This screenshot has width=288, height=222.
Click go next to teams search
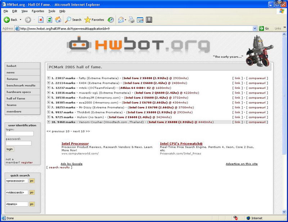(32, 204)
